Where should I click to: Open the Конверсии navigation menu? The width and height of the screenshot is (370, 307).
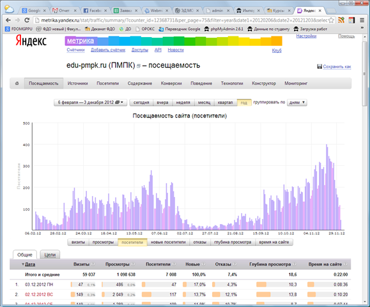171,84
